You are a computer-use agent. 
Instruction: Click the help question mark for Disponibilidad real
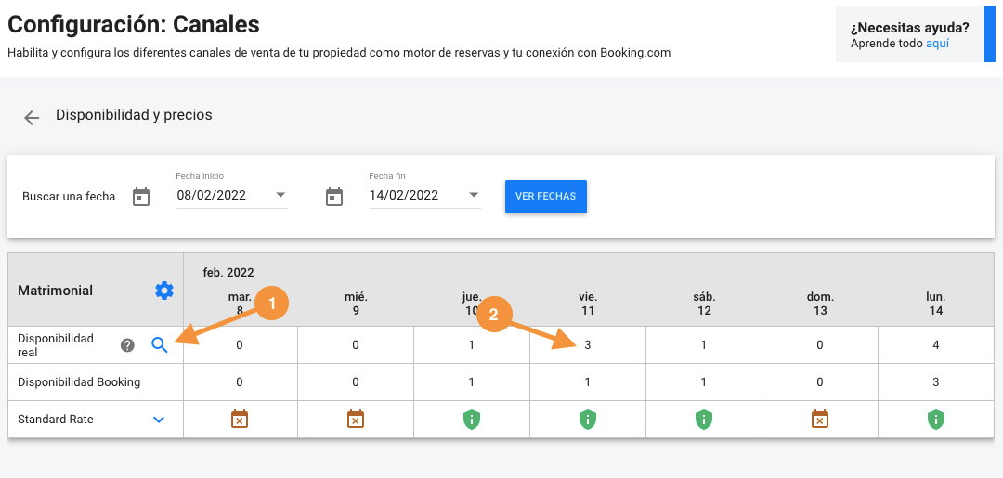127,345
